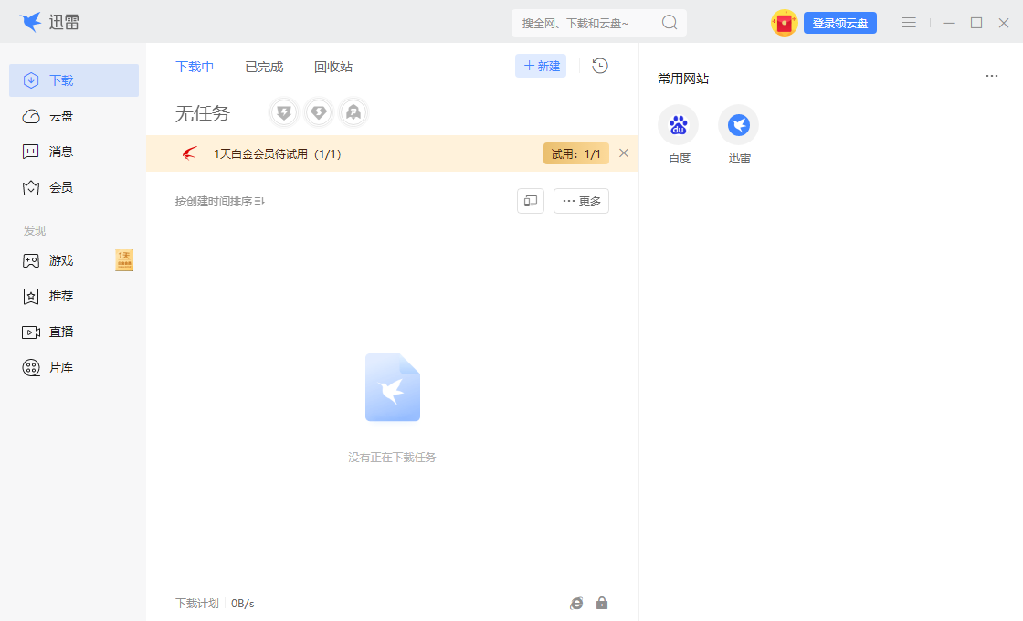This screenshot has width=1023, height=621.
Task: Open the common websites overflow menu
Action: pyautogui.click(x=992, y=76)
